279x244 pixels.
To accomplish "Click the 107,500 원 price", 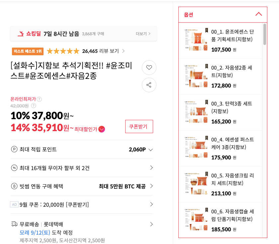I will tap(224, 50).
